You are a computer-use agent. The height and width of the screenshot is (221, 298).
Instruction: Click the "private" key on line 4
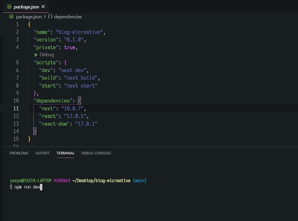click(46, 47)
